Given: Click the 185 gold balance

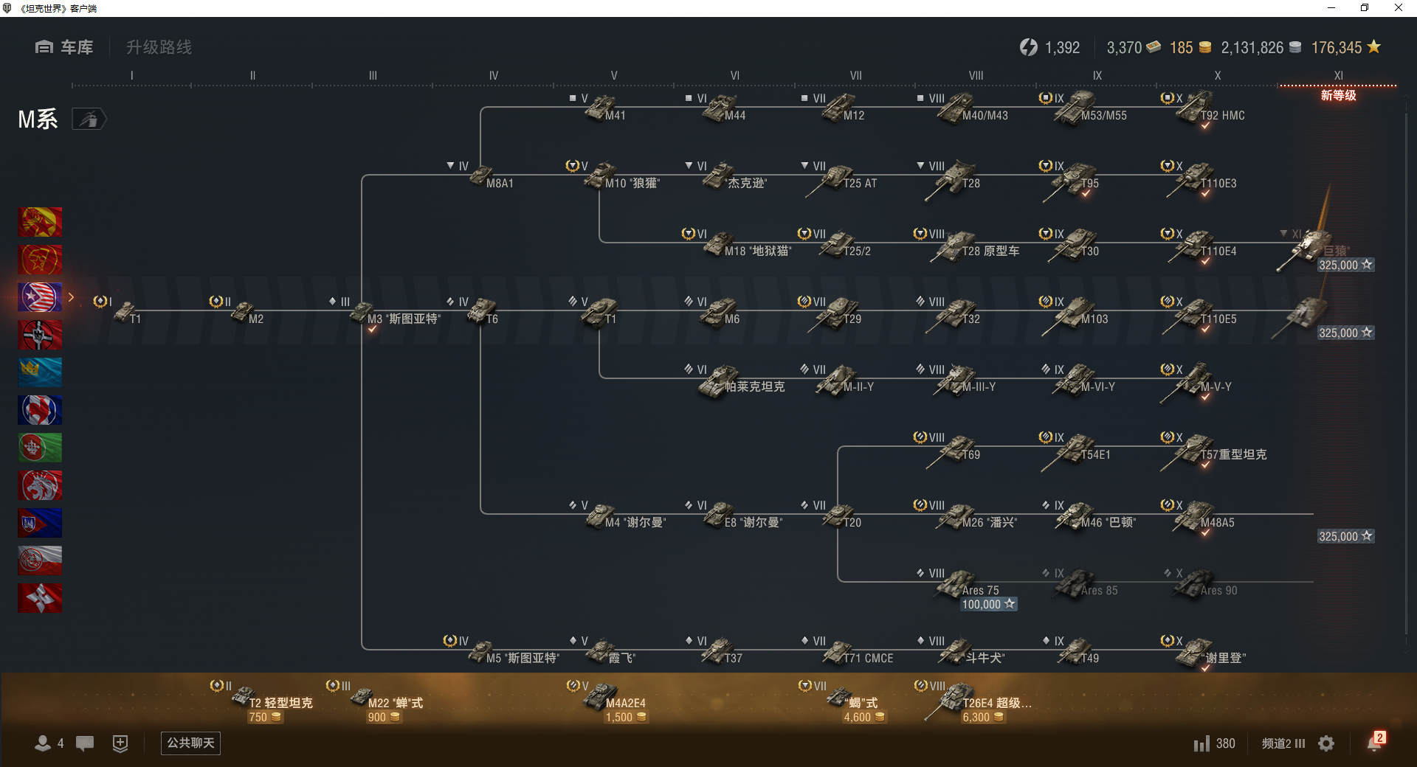Looking at the screenshot, I should coord(1190,47).
